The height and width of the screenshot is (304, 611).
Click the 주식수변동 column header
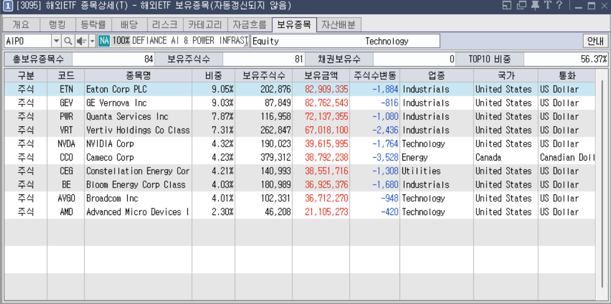[374, 75]
